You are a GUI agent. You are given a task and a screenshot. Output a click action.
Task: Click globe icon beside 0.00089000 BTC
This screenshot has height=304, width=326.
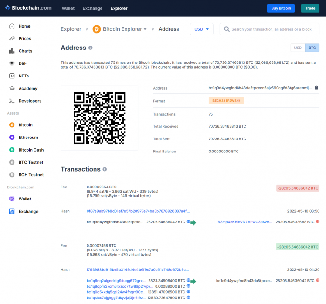188,286
